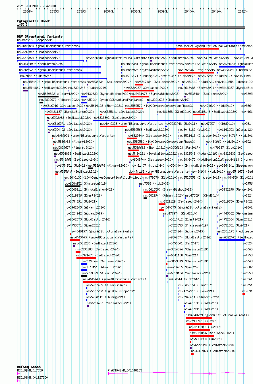Open nsv5415580 (ByrskaBishop2022) variant
Screen dimensions: 253x384
tap(168, 189)
